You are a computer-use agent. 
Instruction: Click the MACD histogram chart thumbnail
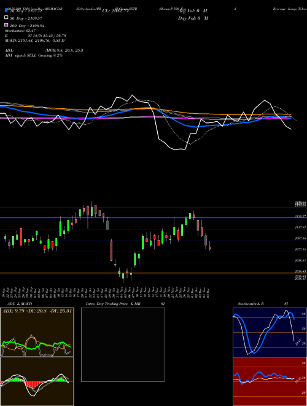pyautogui.click(x=37, y=381)
